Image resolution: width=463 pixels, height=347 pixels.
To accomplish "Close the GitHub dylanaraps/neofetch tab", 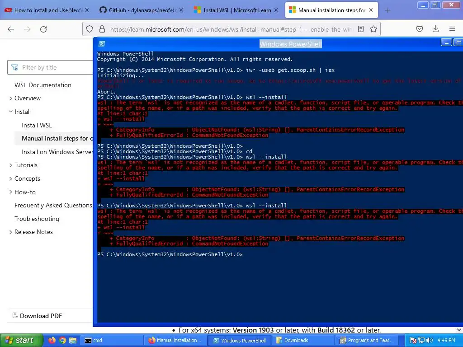I will coord(181,10).
